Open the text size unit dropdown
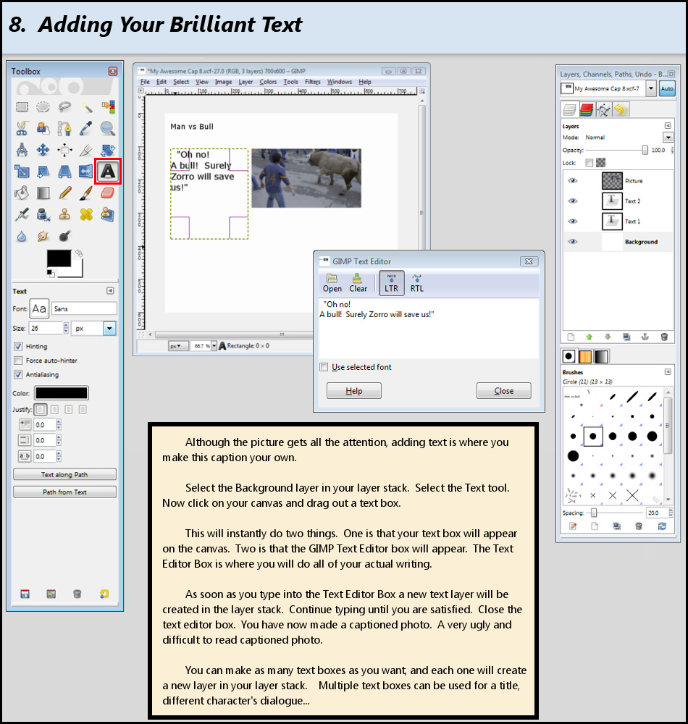The width and height of the screenshot is (688, 724). [x=109, y=328]
